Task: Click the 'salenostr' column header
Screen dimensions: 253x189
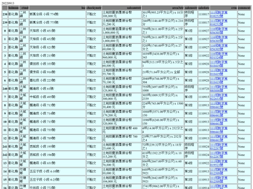Action: click(x=191, y=8)
